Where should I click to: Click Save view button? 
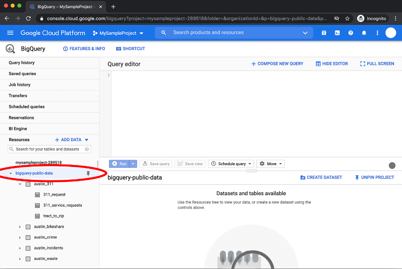190,164
